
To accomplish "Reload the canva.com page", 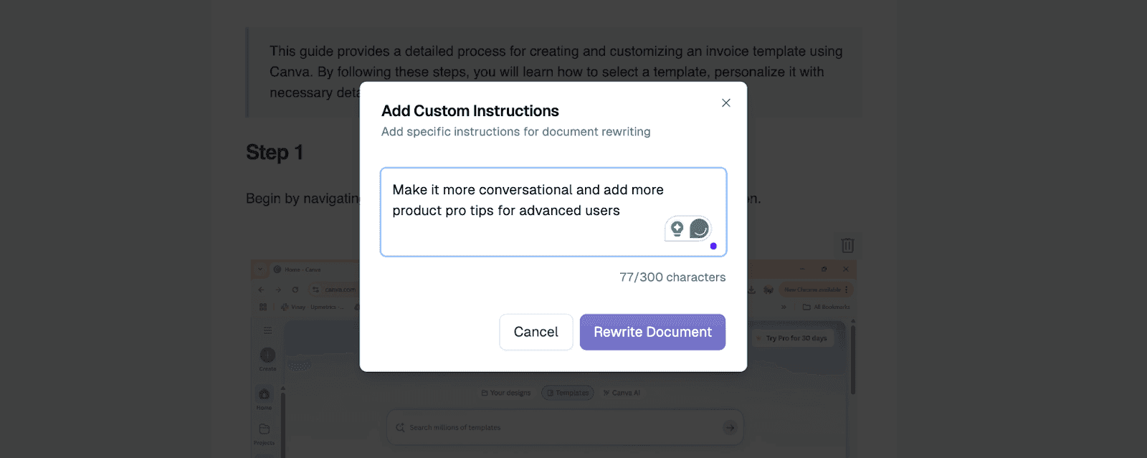I will (x=295, y=290).
